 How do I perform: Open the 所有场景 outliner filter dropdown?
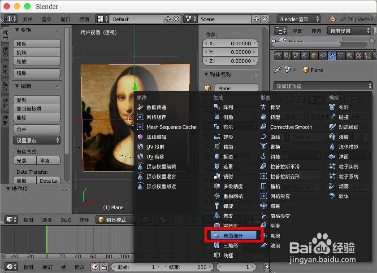[x=349, y=31]
